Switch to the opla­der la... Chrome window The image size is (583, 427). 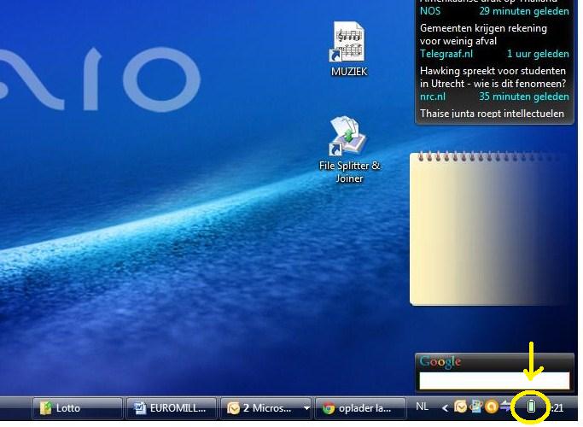[360, 408]
